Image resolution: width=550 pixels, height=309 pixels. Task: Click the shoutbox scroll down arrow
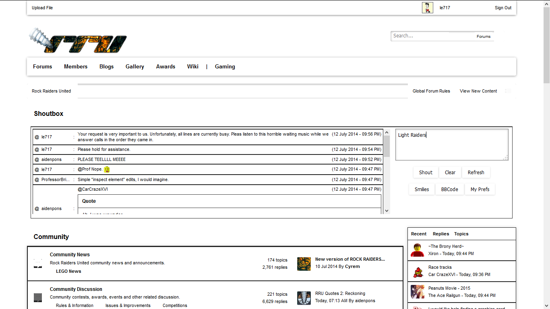(x=387, y=210)
